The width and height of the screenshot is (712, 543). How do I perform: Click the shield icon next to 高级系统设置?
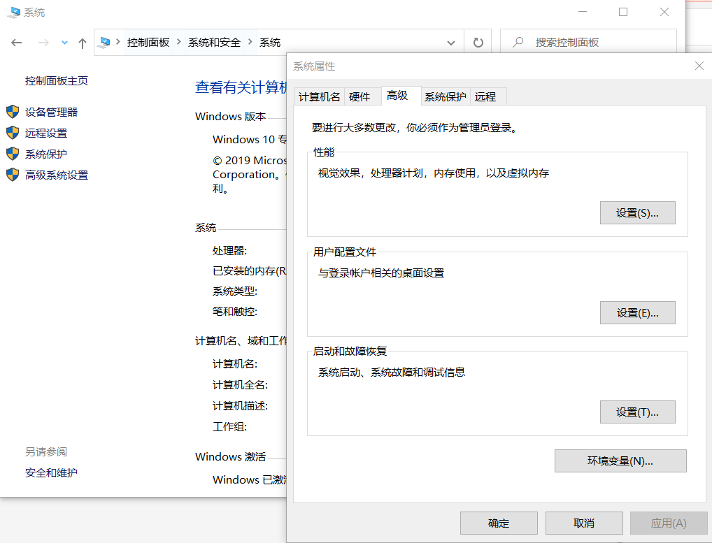coord(13,174)
